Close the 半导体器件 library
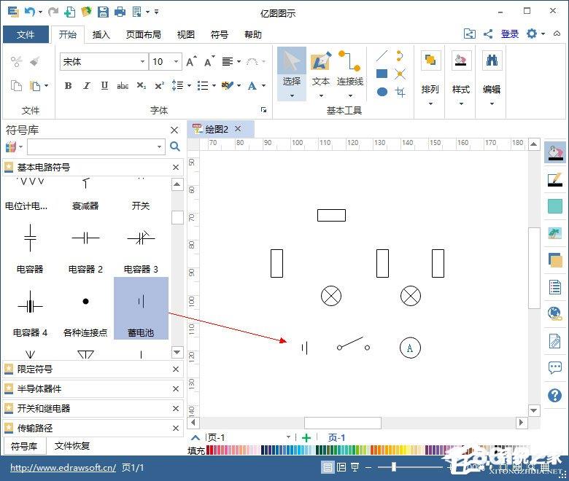This screenshot has width=569, height=481. (176, 388)
